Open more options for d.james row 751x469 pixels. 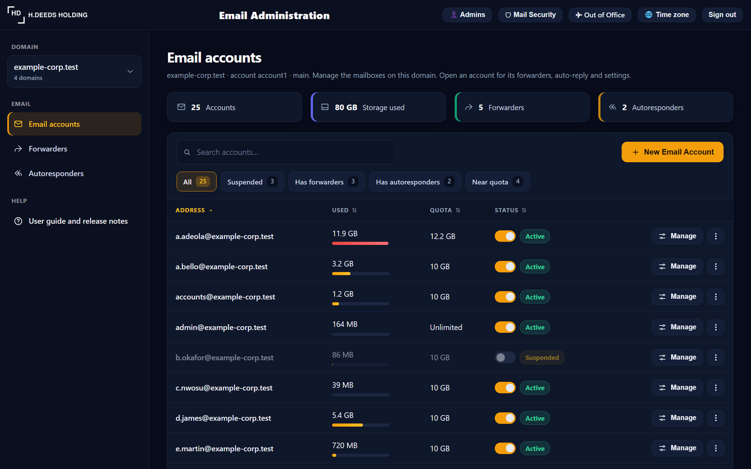(716, 418)
